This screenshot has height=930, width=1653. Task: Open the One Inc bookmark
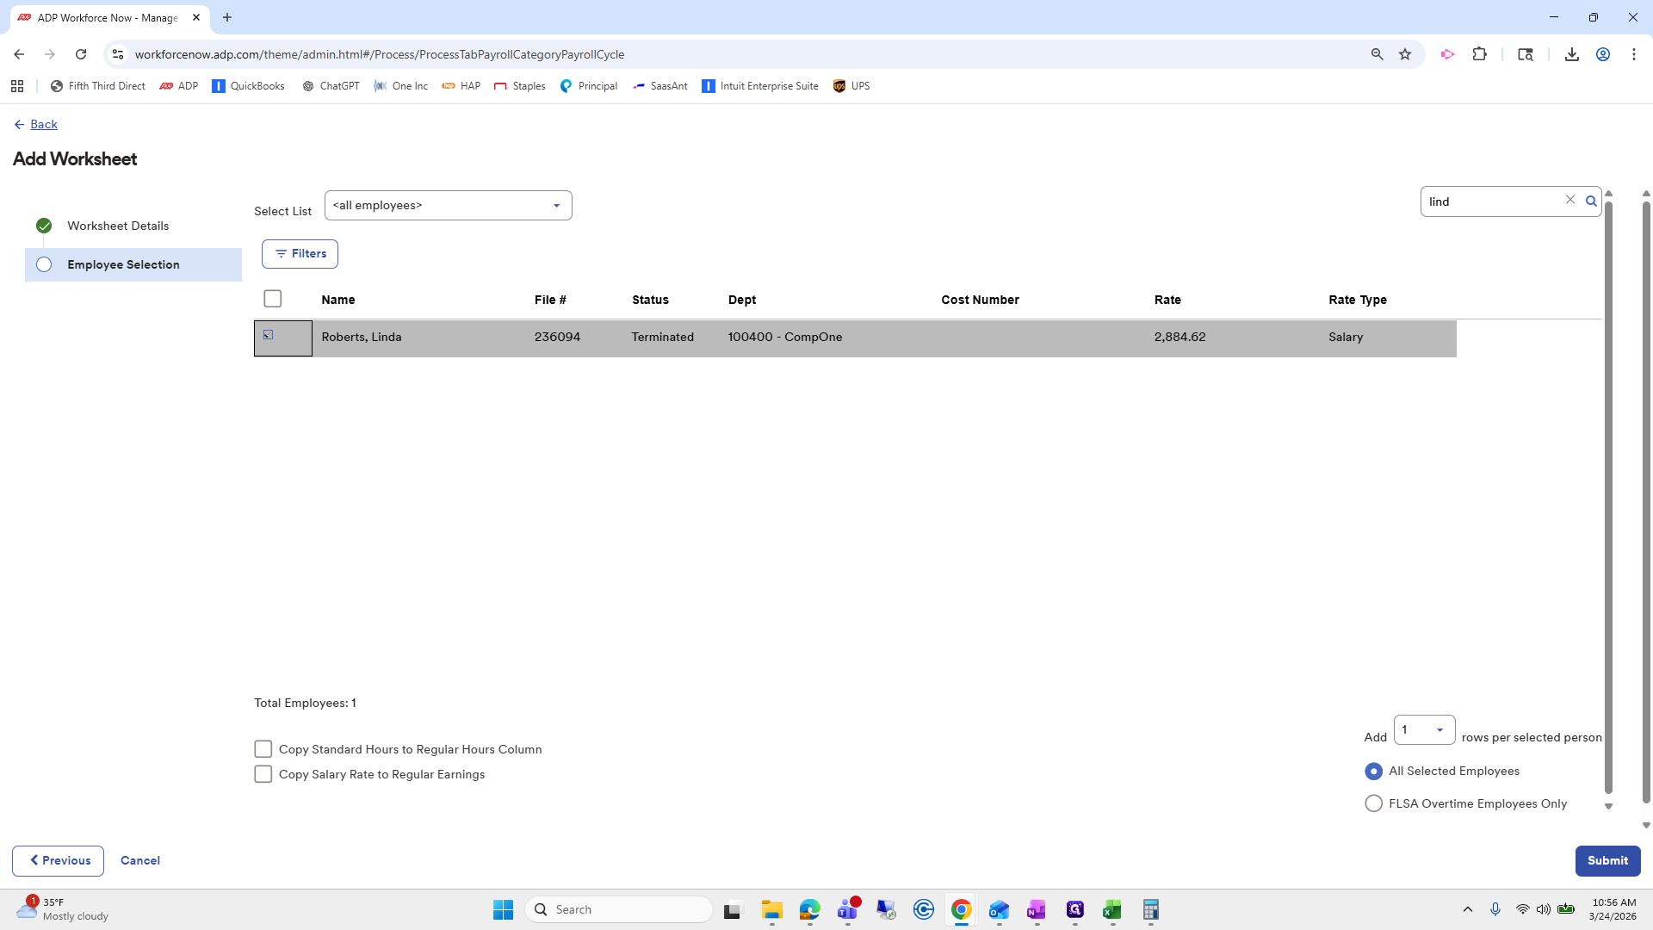(x=401, y=86)
